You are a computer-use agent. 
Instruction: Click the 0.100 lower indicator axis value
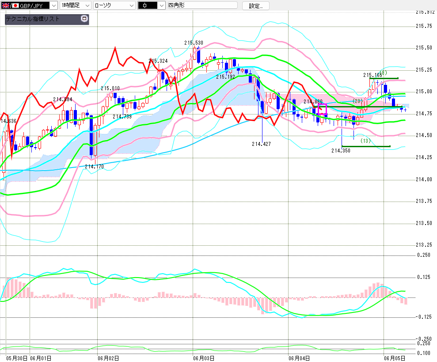pyautogui.click(x=424, y=353)
